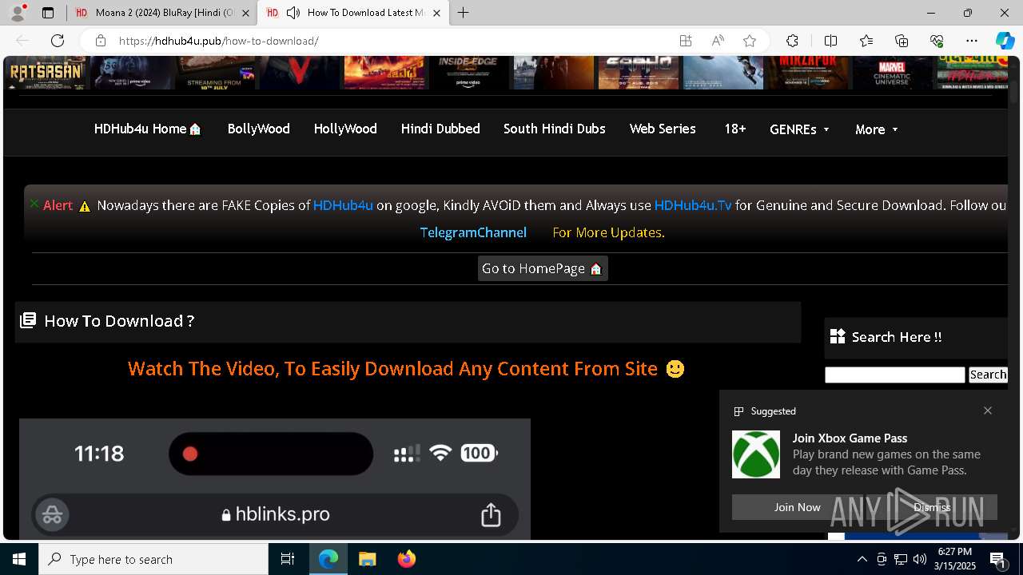Open Task View on taskbar
This screenshot has width=1023, height=575.
(x=288, y=559)
